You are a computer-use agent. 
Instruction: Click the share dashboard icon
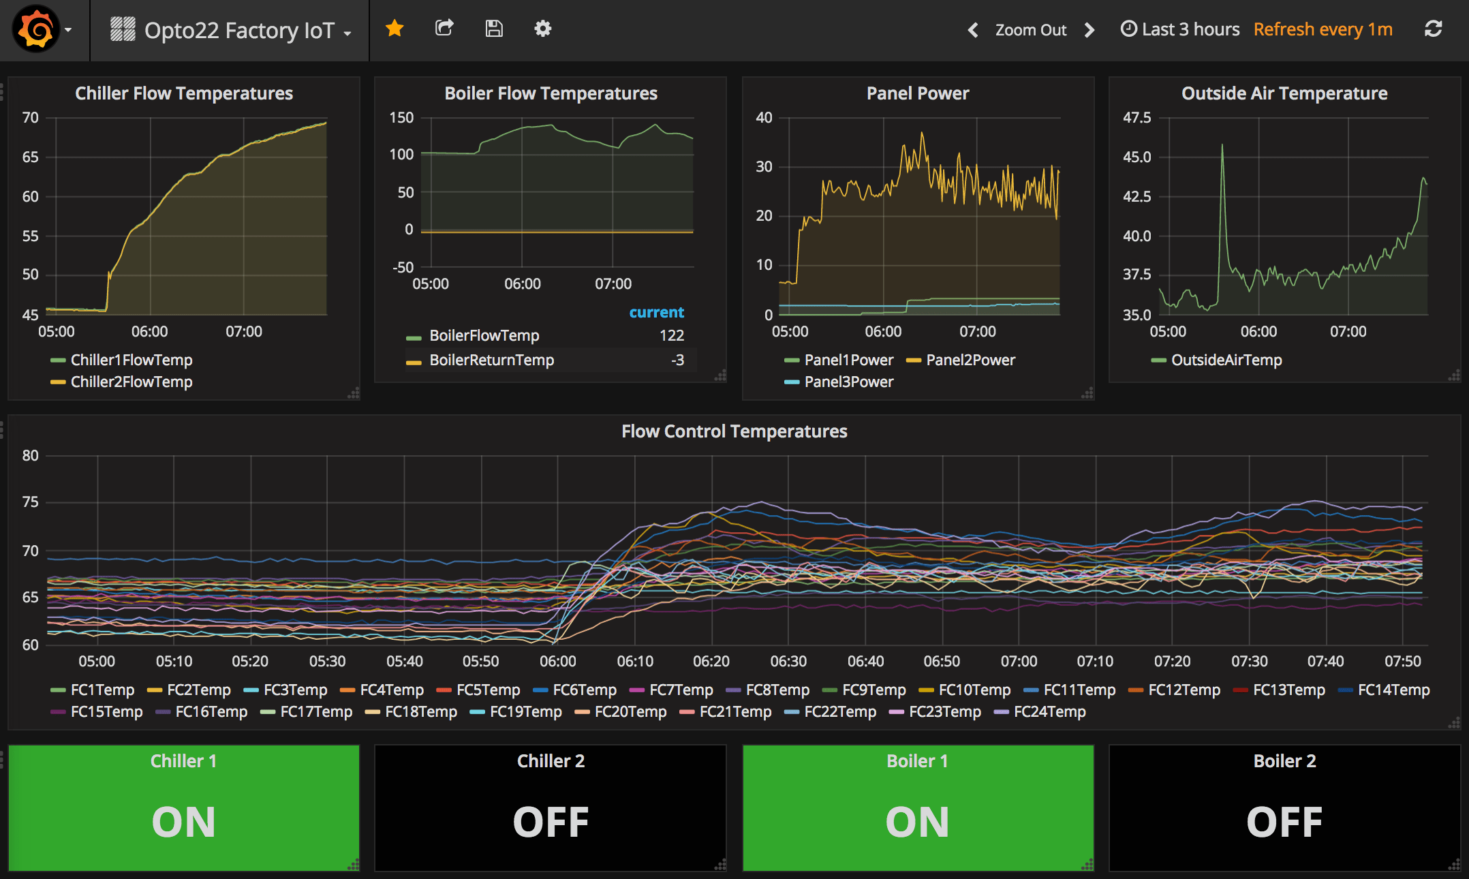(x=444, y=29)
